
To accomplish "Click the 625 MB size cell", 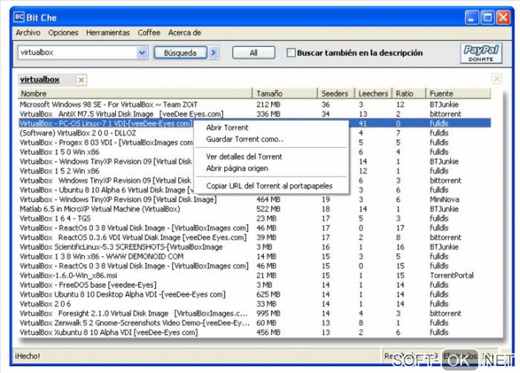I will 268,294.
